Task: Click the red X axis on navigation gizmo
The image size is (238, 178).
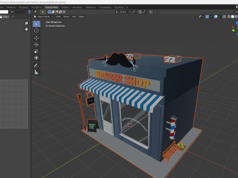Action: point(233,27)
